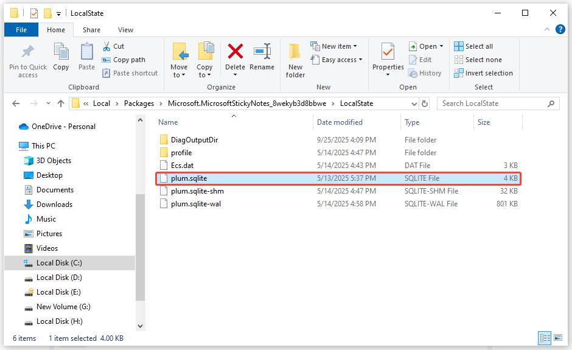Screen dimensions: 572x350
Task: Click Local in the address breadcrumb
Action: [x=102, y=103]
